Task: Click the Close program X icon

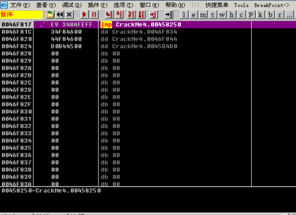Action: [69, 14]
